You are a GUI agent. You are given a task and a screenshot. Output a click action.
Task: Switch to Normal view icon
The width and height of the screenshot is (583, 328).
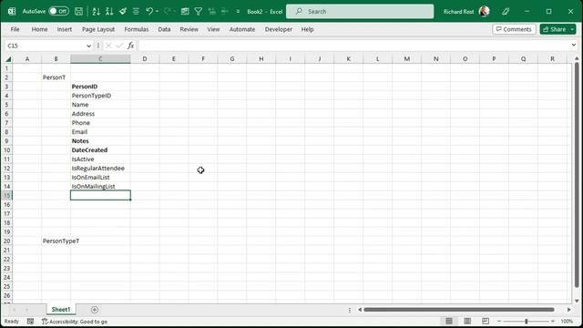pyautogui.click(x=449, y=321)
